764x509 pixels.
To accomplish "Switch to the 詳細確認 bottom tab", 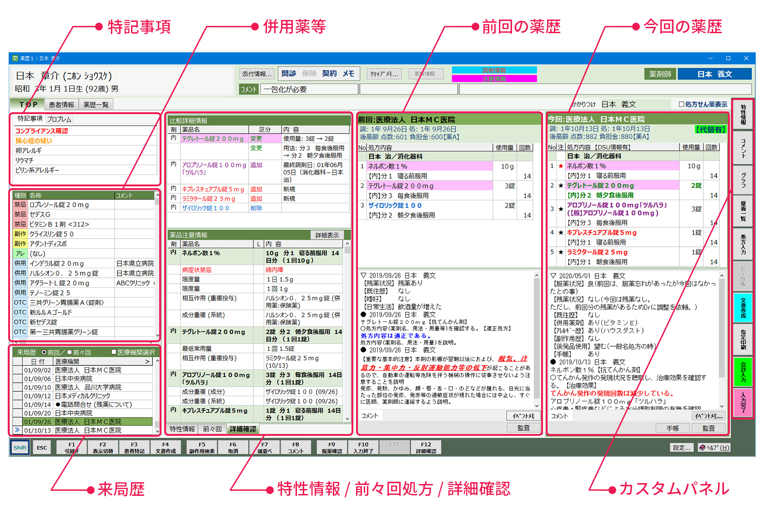I will point(243,429).
